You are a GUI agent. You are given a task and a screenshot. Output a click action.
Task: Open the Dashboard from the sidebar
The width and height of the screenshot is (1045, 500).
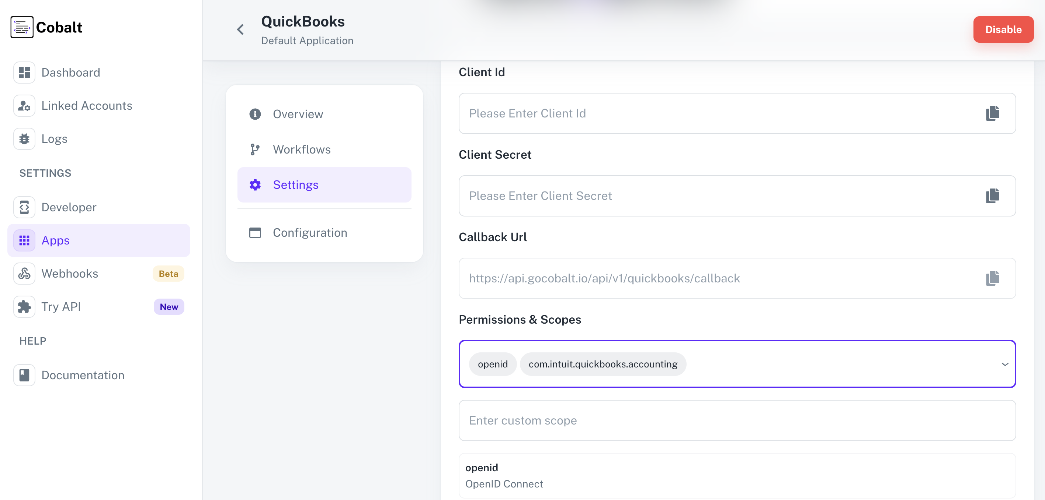pyautogui.click(x=70, y=72)
